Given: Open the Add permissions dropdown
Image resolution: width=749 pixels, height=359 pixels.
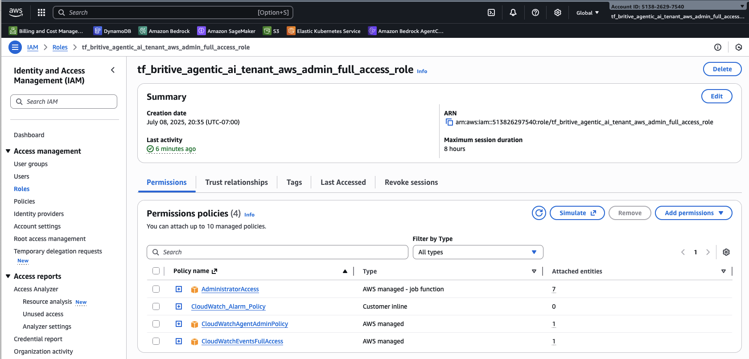Looking at the screenshot, I should (x=693, y=213).
